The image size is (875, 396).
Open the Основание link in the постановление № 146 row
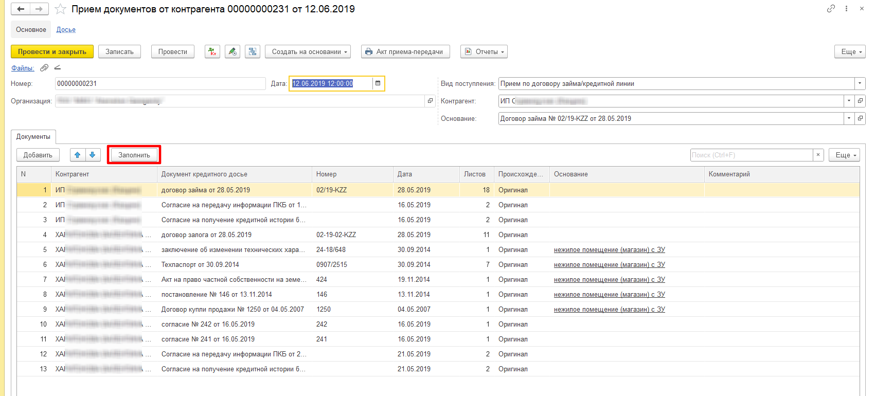pos(609,294)
